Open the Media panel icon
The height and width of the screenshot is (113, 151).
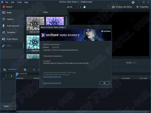[x=4, y=13]
